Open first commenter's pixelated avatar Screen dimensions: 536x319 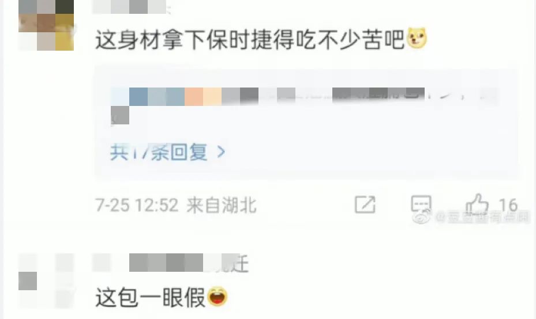click(46, 25)
